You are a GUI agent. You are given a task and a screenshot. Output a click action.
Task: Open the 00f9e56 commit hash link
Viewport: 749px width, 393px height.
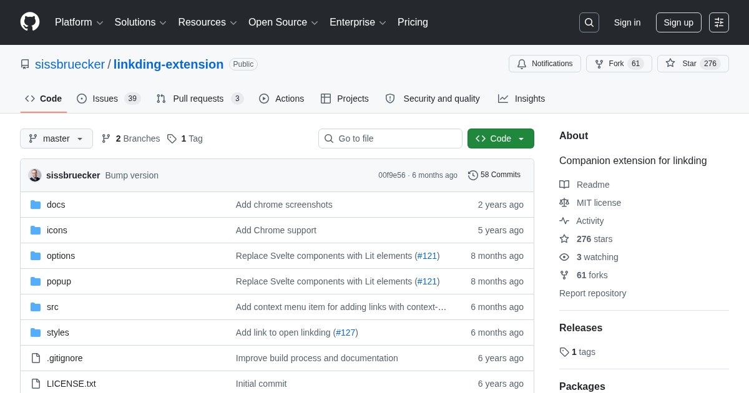[392, 175]
